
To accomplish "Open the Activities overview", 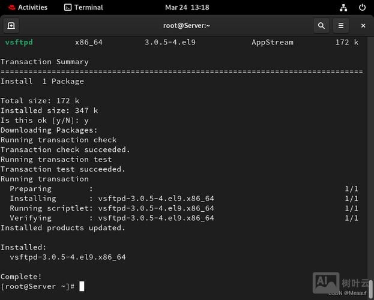I will click(32, 7).
